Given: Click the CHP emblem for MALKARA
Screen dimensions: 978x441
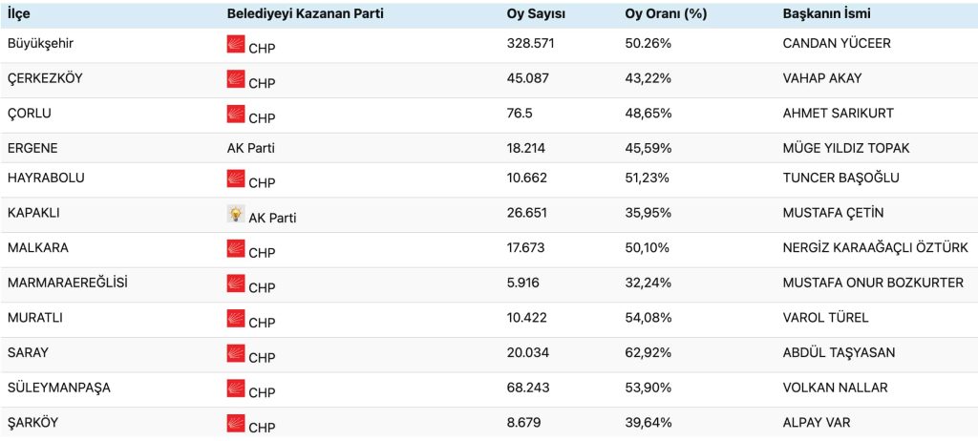Looking at the screenshot, I should click(235, 248).
